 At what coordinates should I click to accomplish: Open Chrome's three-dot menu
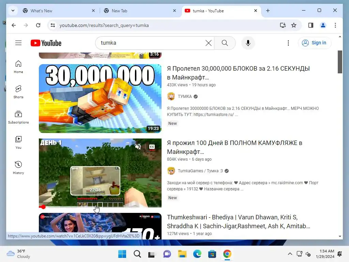tap(335, 25)
